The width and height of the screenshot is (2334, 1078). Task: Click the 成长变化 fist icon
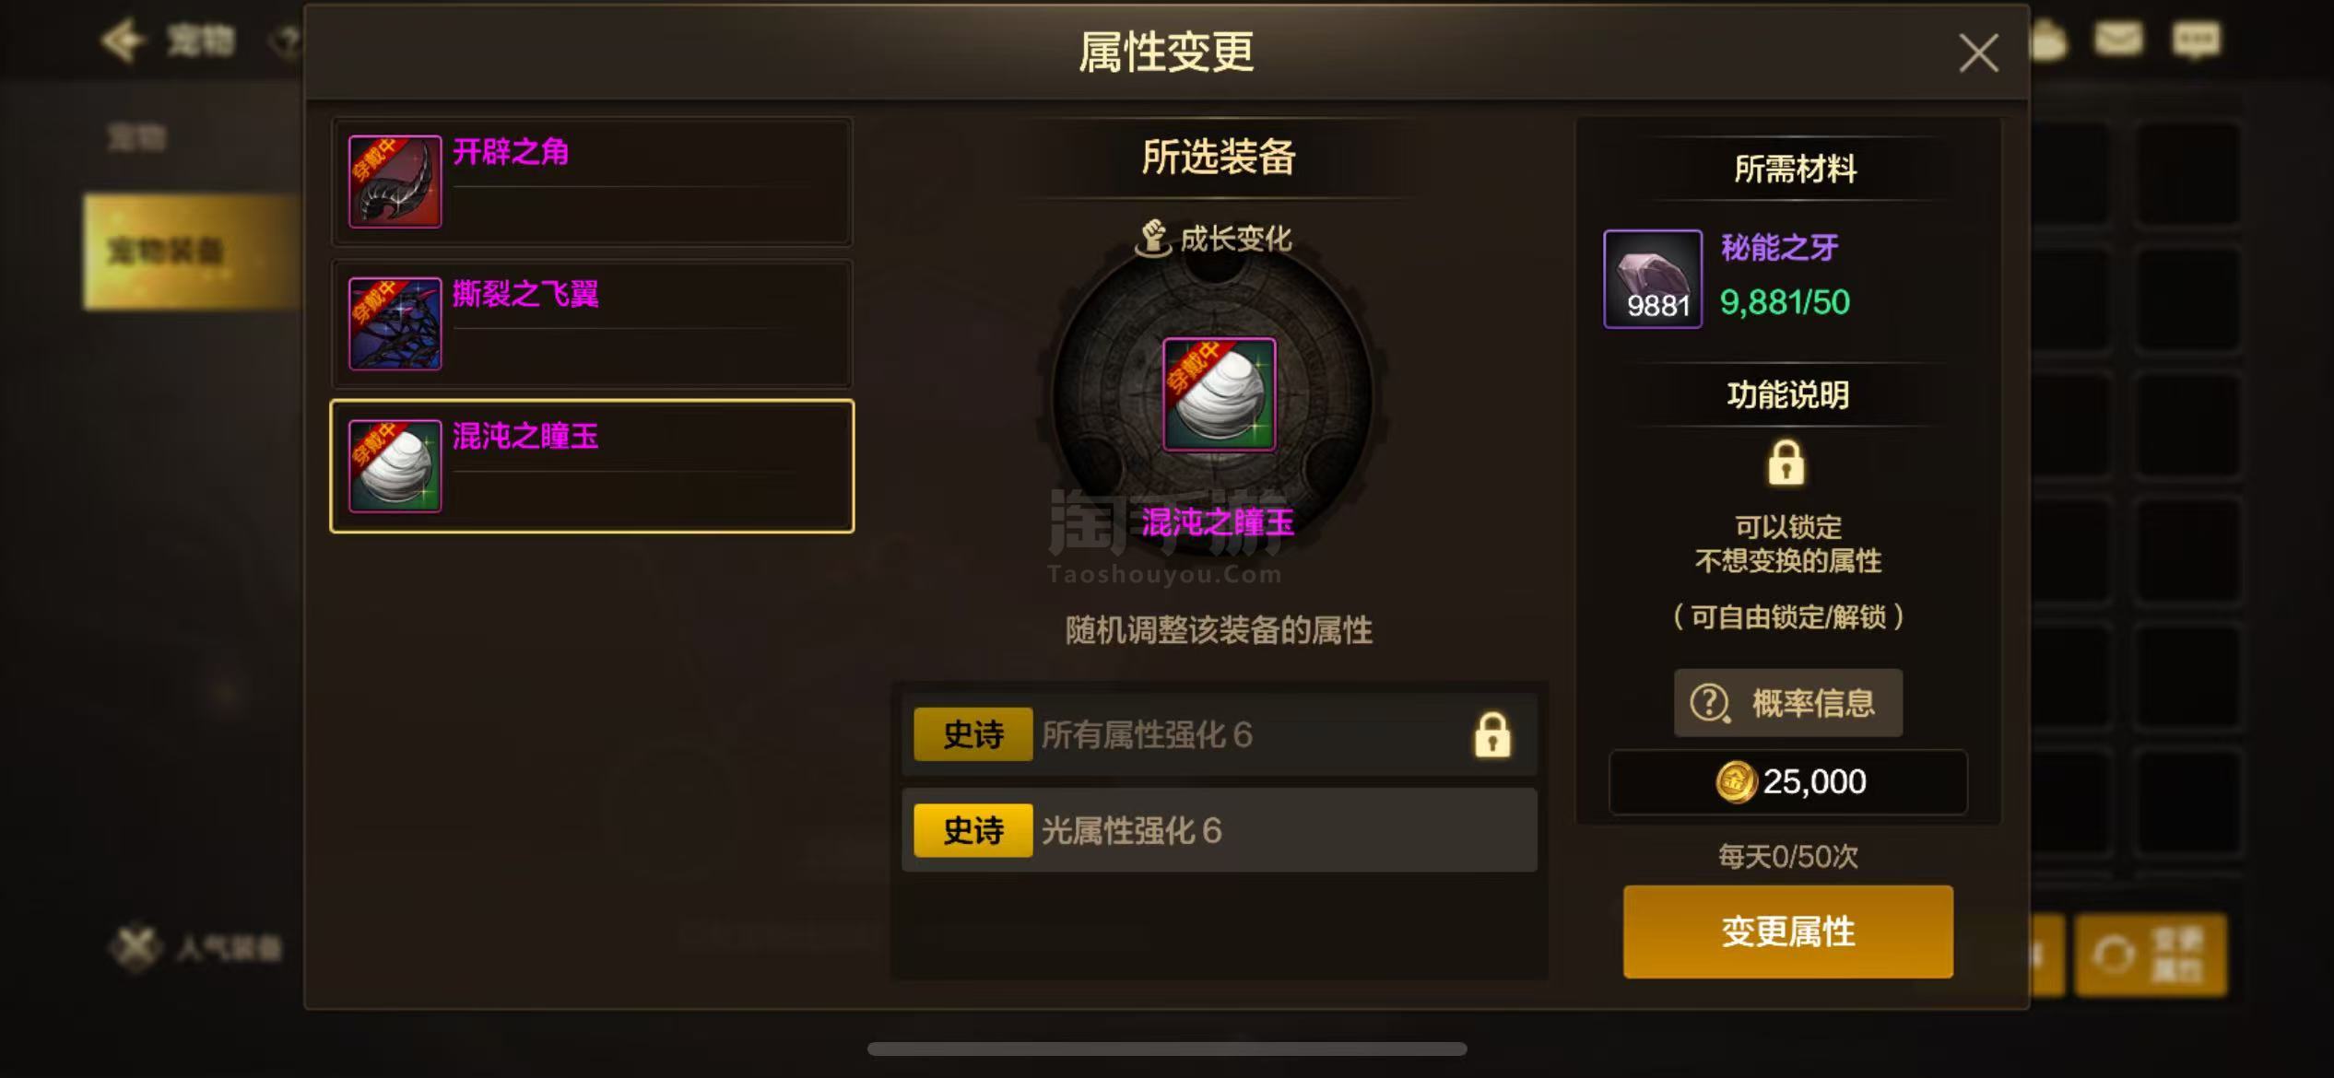point(1152,239)
